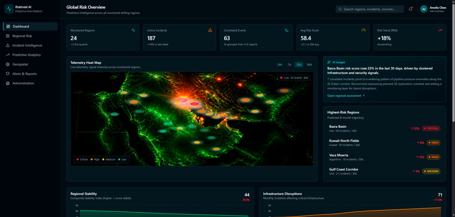The height and width of the screenshot is (217, 455).
Task: Click the Avg Risk Score 58.4
Action: pos(306,38)
